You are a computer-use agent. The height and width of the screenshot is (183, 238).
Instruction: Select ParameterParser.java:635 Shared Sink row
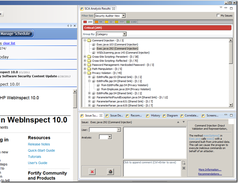125,106
